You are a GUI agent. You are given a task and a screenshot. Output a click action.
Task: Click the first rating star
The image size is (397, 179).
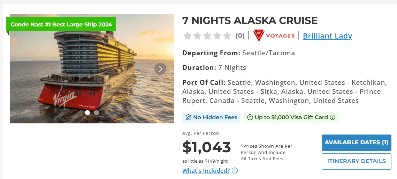187,36
